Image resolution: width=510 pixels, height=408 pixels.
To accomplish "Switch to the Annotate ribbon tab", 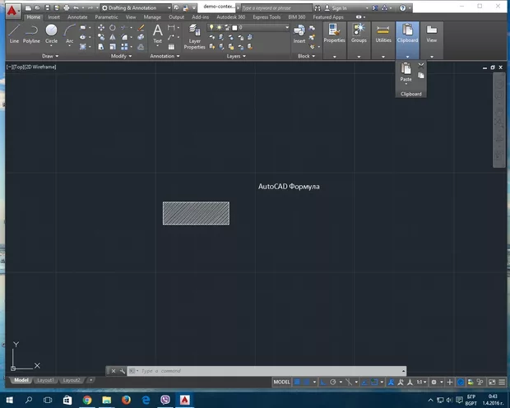I will (x=77, y=16).
